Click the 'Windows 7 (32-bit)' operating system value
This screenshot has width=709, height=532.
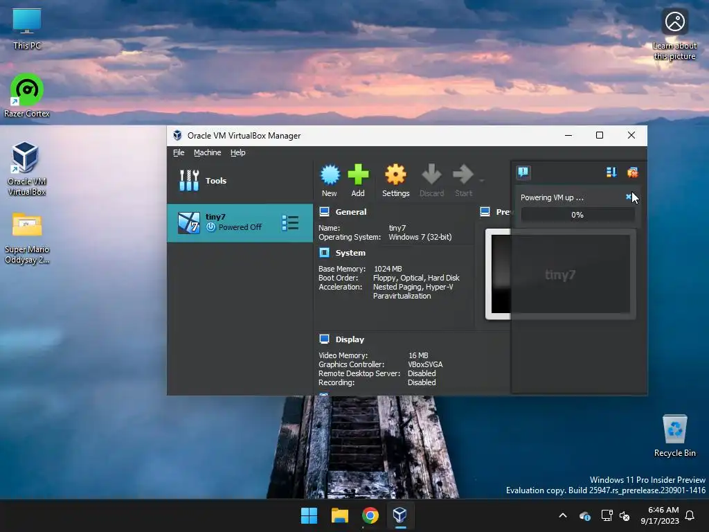point(420,237)
